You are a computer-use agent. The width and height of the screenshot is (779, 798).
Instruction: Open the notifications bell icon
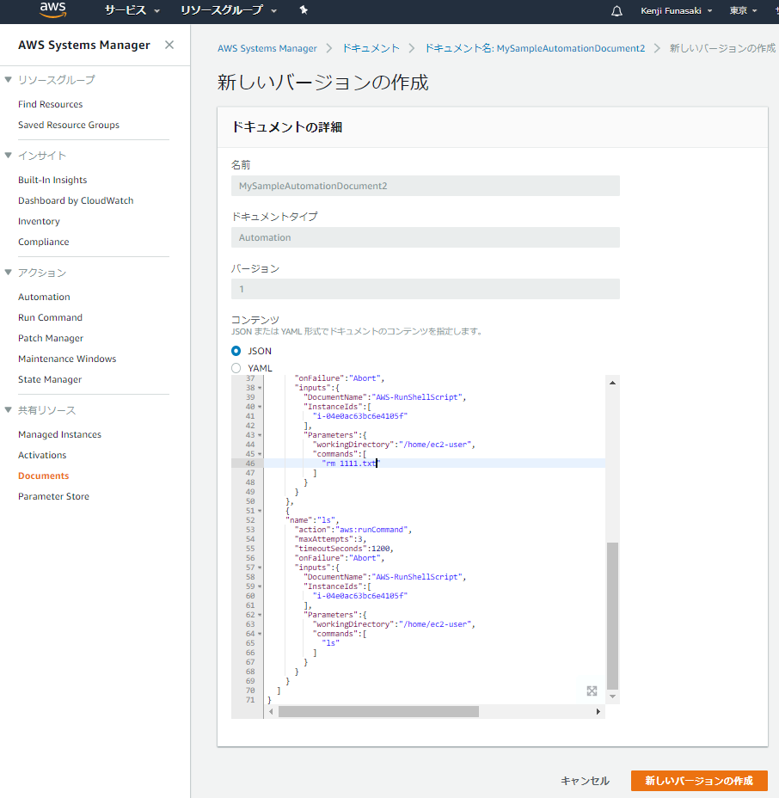616,11
